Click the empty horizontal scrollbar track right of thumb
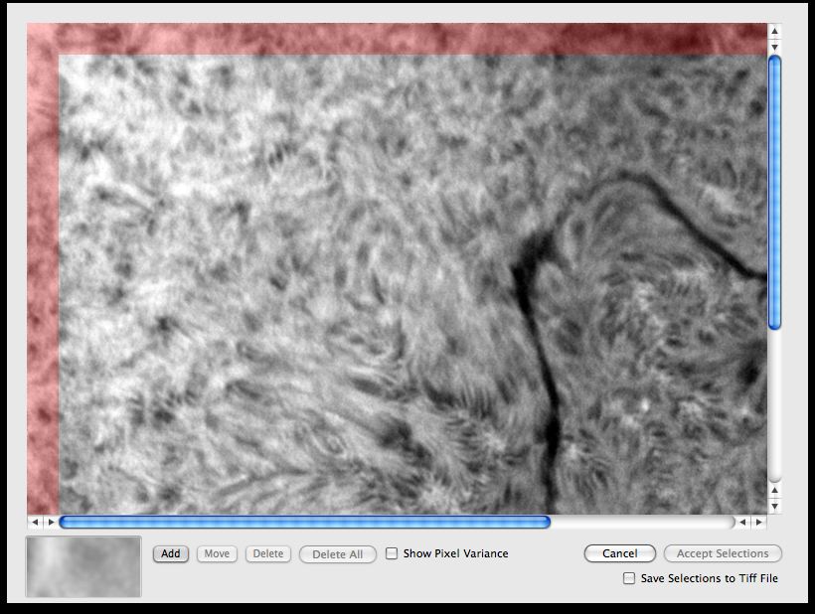Image resolution: width=815 pixels, height=614 pixels. [642, 522]
